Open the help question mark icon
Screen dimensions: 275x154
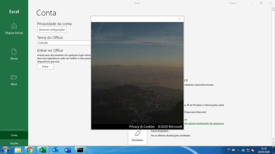243,3
